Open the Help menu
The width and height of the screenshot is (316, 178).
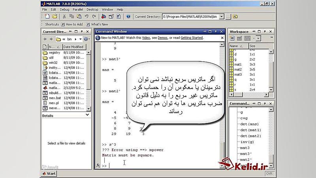click(120, 9)
